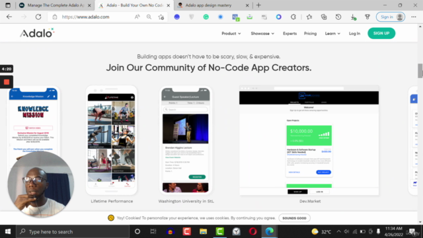
Task: Expand the Product dropdown menu
Action: (231, 34)
